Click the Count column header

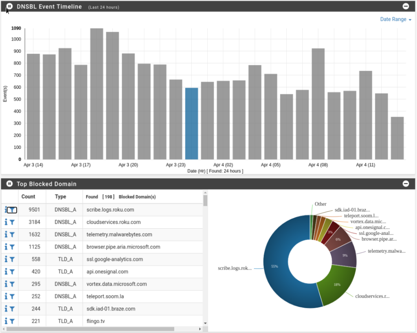(x=28, y=196)
